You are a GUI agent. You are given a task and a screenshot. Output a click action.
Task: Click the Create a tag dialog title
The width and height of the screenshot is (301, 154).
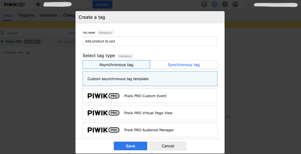click(x=92, y=17)
